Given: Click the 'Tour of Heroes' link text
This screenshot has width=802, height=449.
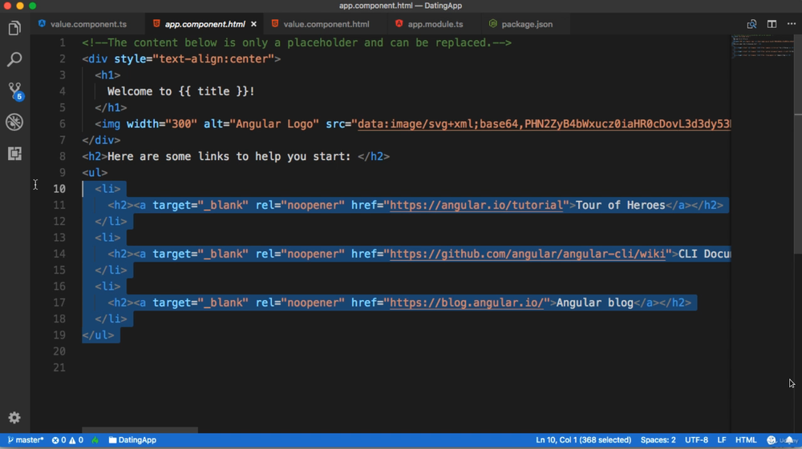Looking at the screenshot, I should (x=621, y=205).
